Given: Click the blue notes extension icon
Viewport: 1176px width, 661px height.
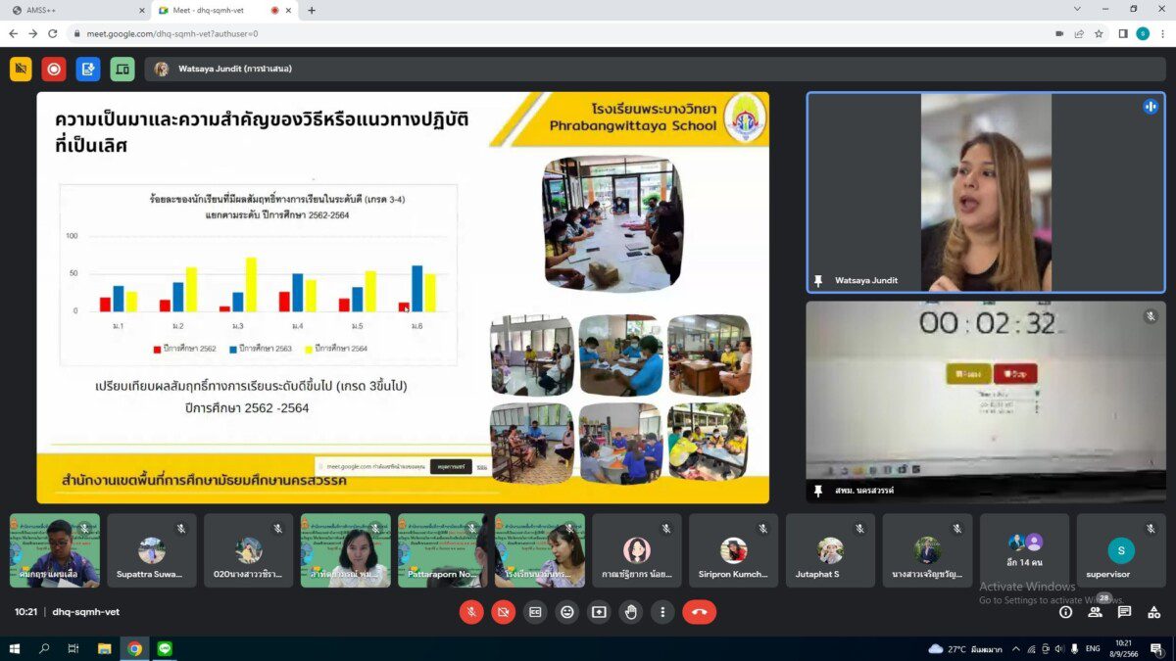Looking at the screenshot, I should coord(88,69).
